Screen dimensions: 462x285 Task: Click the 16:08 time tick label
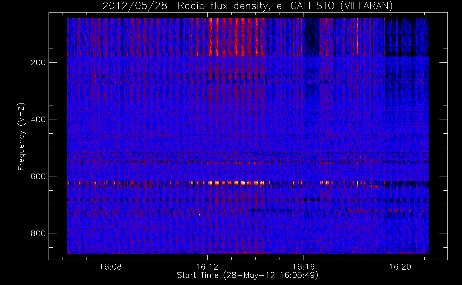tap(111, 267)
